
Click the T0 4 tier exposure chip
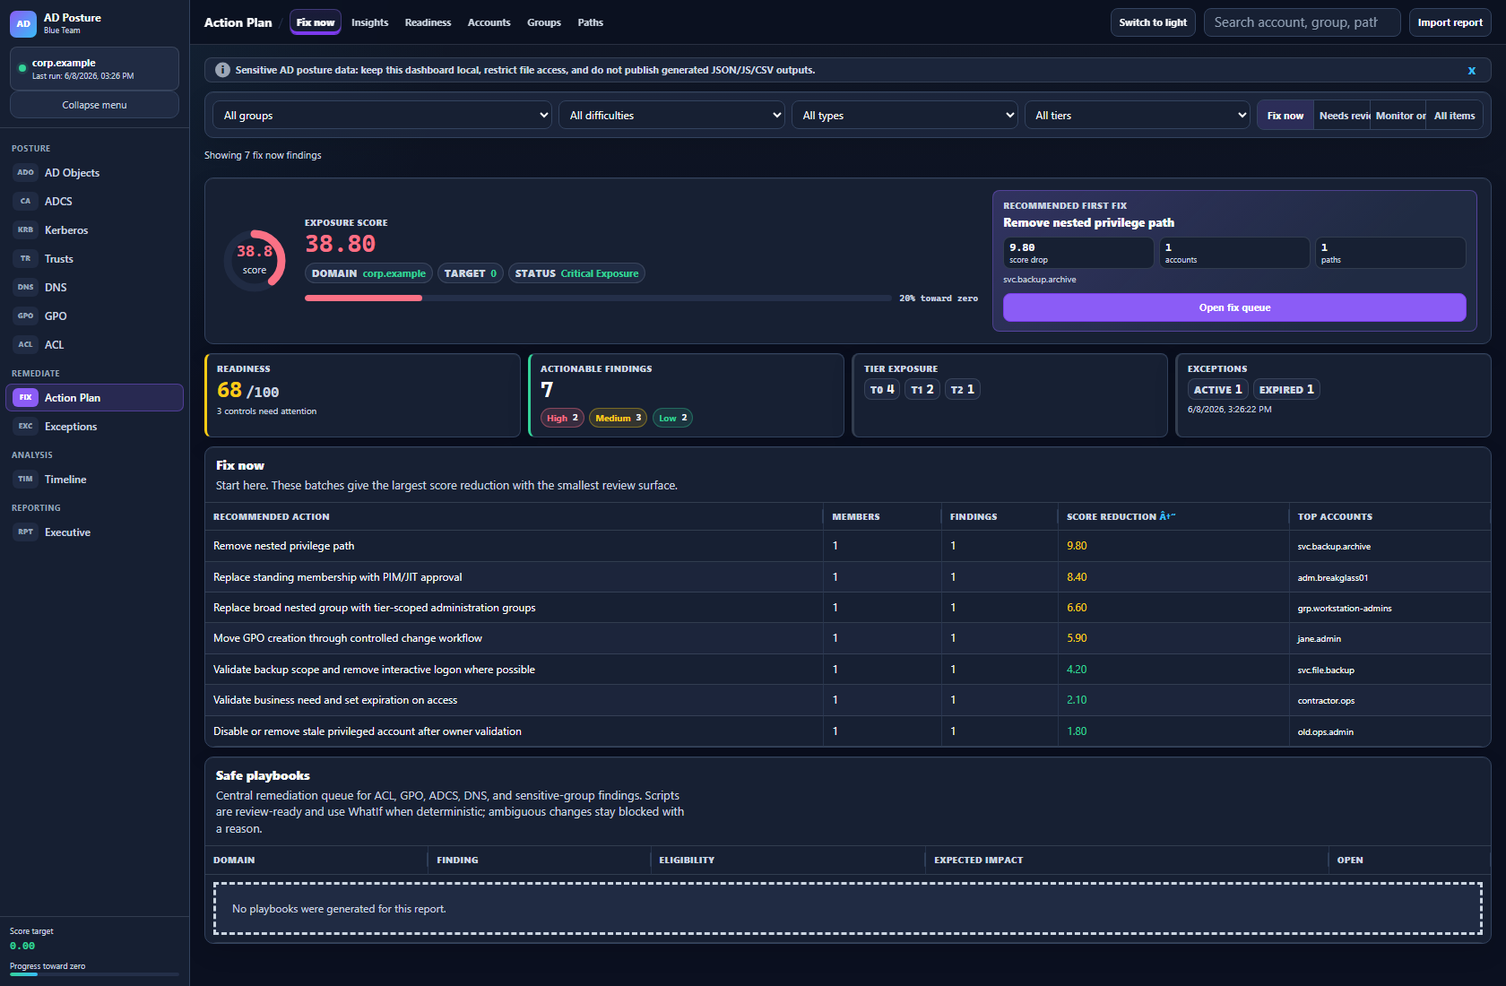882,389
